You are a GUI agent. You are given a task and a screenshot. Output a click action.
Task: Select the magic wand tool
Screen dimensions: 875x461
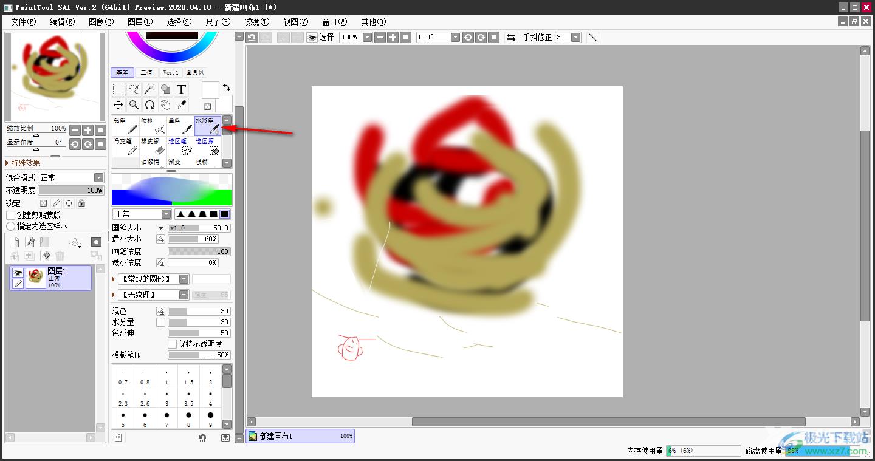pyautogui.click(x=149, y=89)
